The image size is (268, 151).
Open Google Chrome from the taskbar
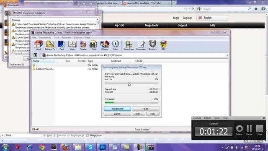tap(42, 147)
